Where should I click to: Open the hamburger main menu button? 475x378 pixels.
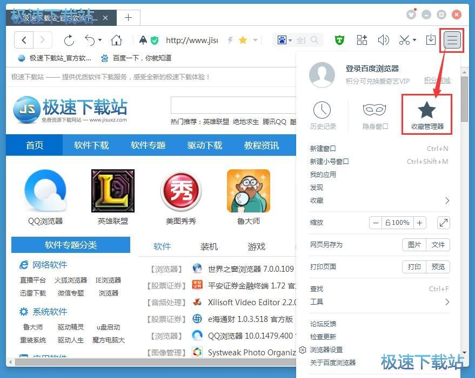click(452, 40)
